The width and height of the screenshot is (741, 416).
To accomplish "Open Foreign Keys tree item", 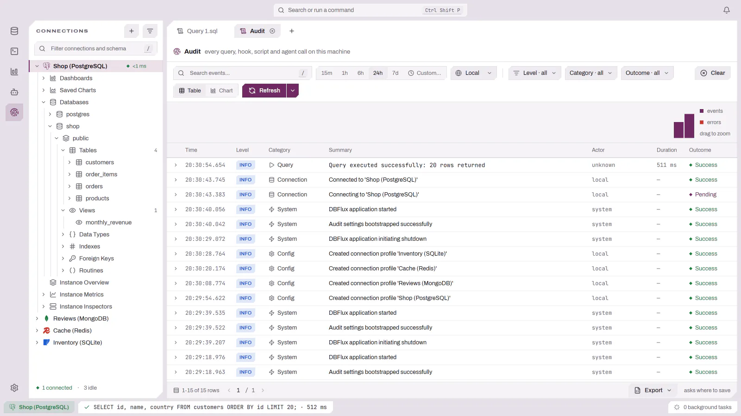I will [96, 258].
